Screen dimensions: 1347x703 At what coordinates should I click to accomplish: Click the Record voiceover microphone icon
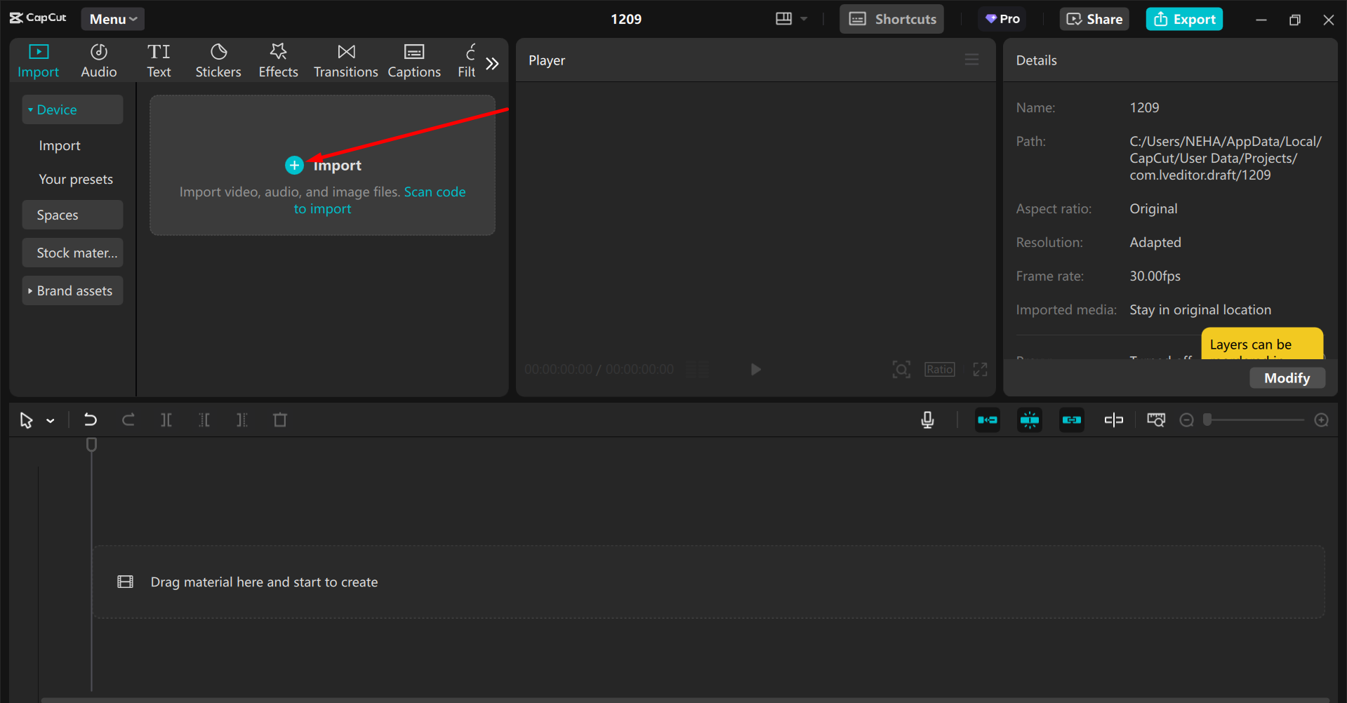pyautogui.click(x=927, y=420)
